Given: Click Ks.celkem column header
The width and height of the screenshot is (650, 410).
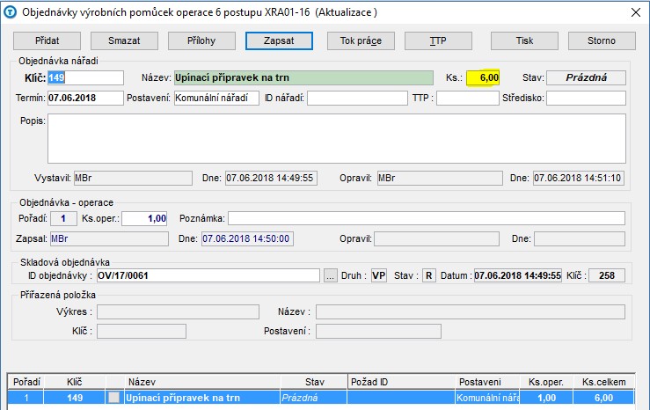Looking at the screenshot, I should (x=603, y=382).
